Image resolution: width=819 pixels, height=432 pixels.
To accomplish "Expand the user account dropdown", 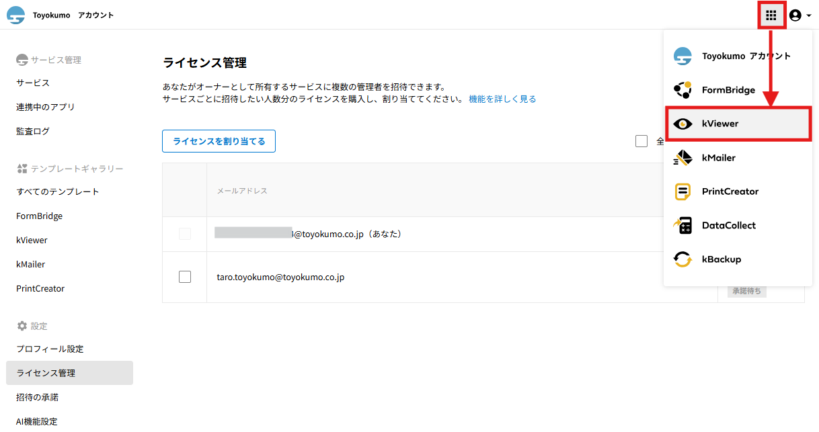I will [x=799, y=15].
